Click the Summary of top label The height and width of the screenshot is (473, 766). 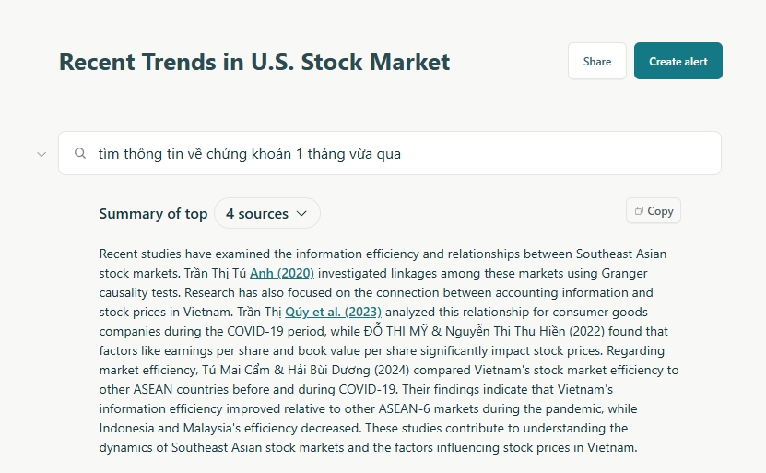coord(153,214)
